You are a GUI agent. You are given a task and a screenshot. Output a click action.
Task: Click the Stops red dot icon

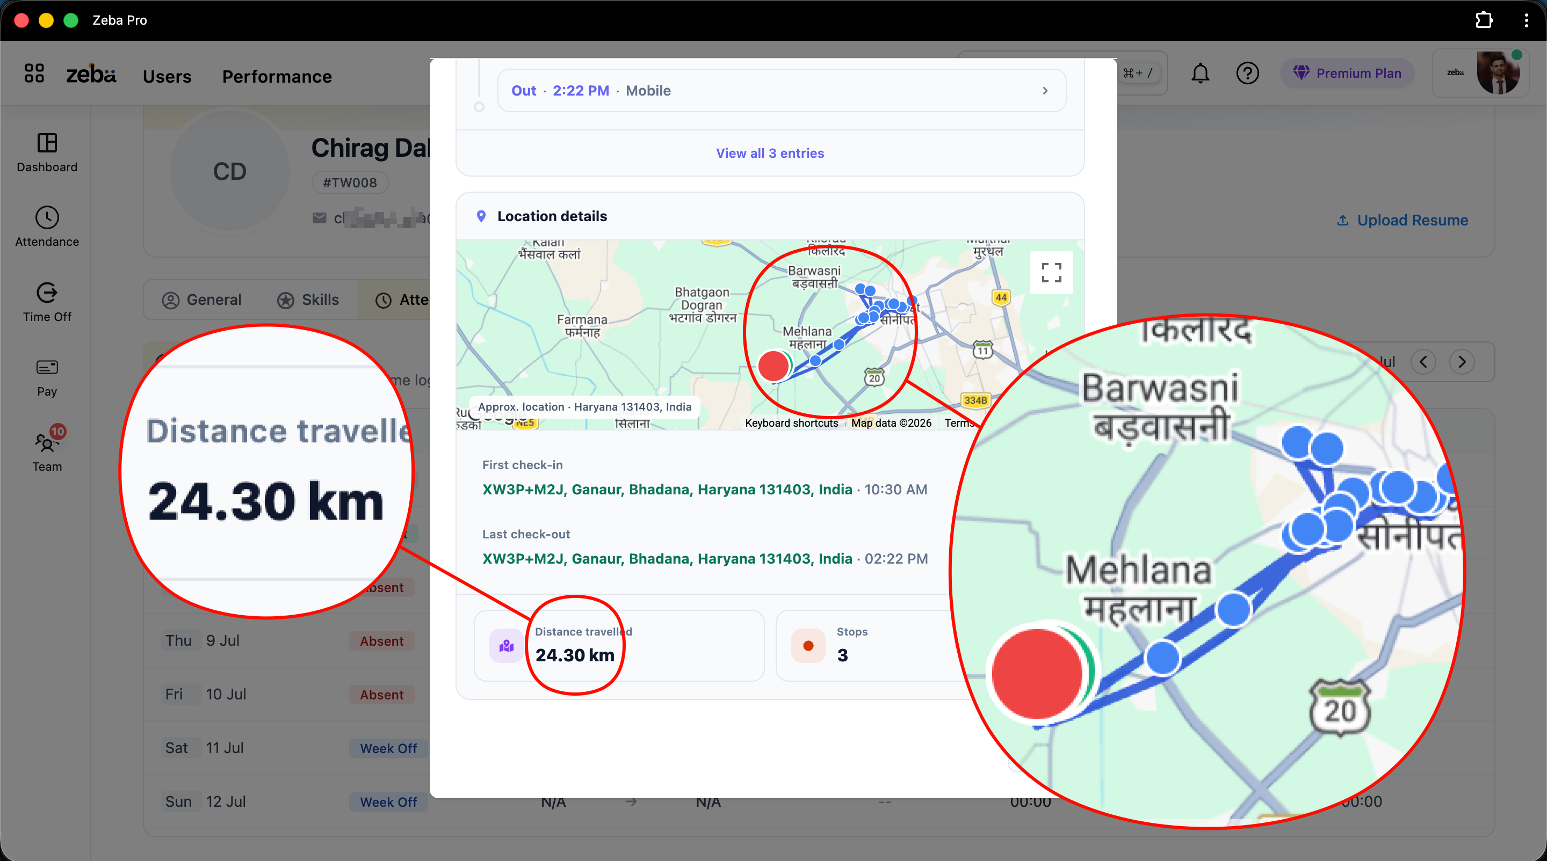point(808,646)
